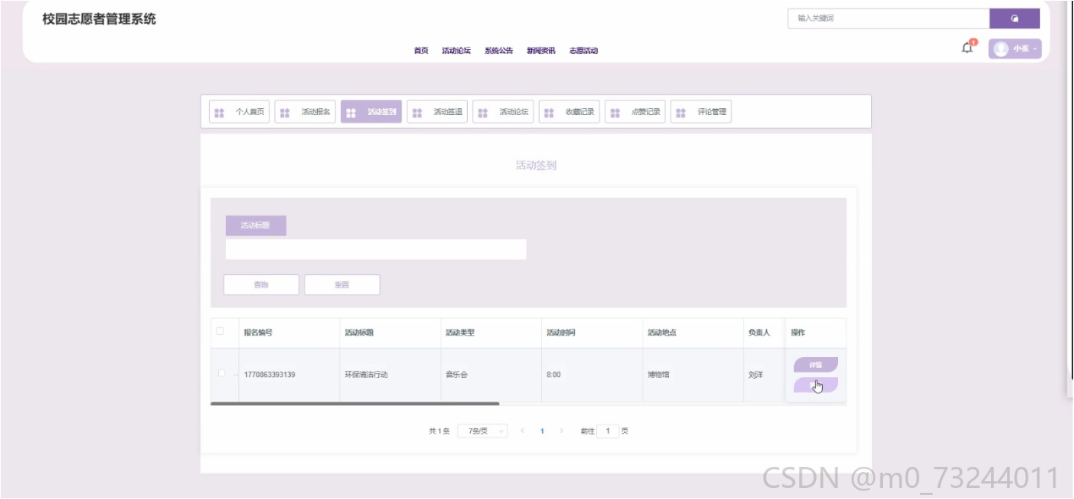This screenshot has width=1074, height=499.
Task: Open 活动签退 panel tab
Action: 437,112
